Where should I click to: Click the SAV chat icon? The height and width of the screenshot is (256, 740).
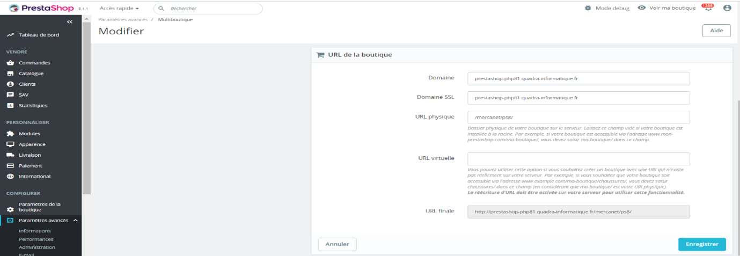tap(10, 95)
